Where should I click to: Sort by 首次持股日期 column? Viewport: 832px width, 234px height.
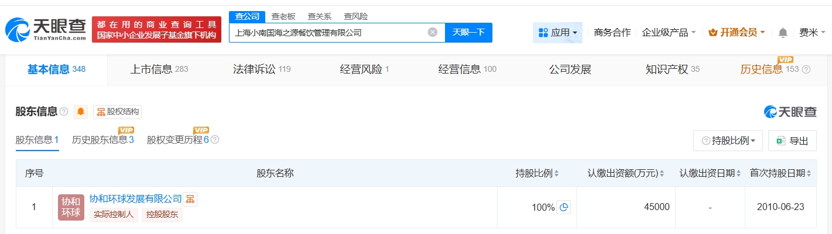(809, 173)
